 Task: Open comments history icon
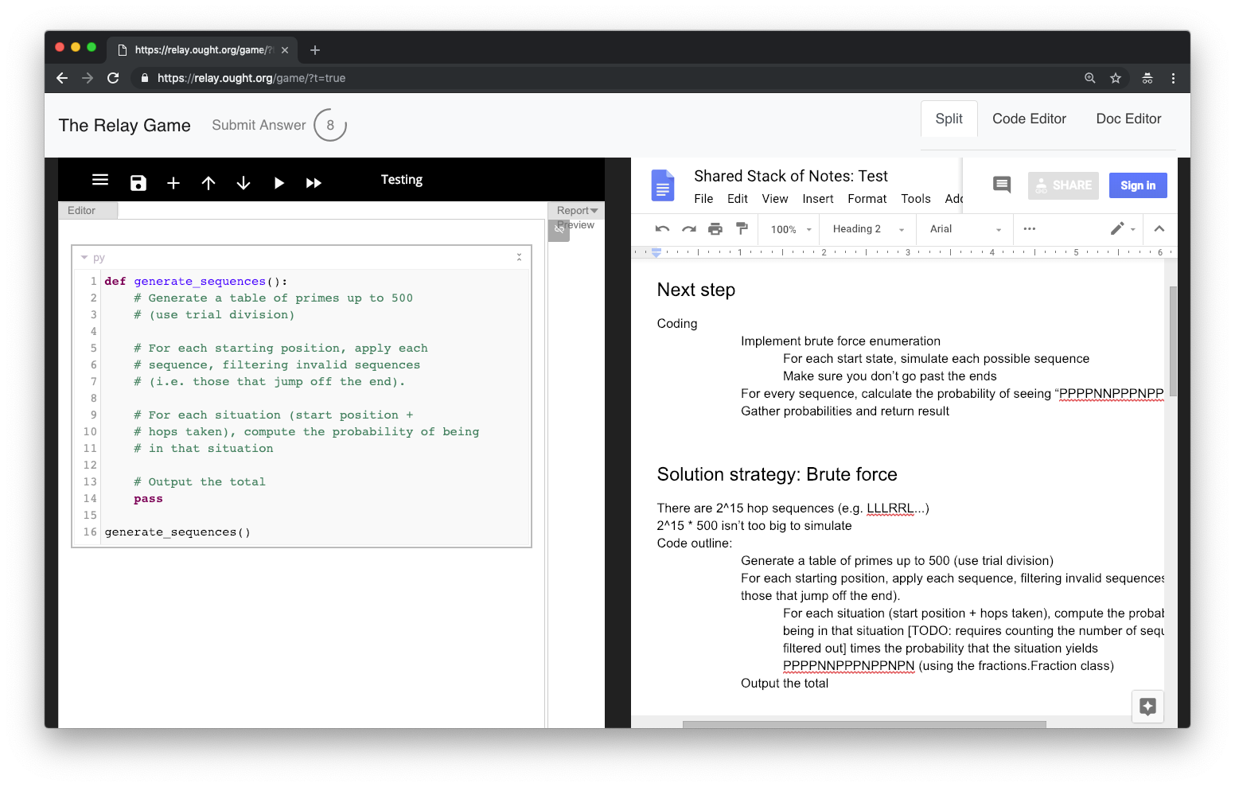coord(1002,185)
